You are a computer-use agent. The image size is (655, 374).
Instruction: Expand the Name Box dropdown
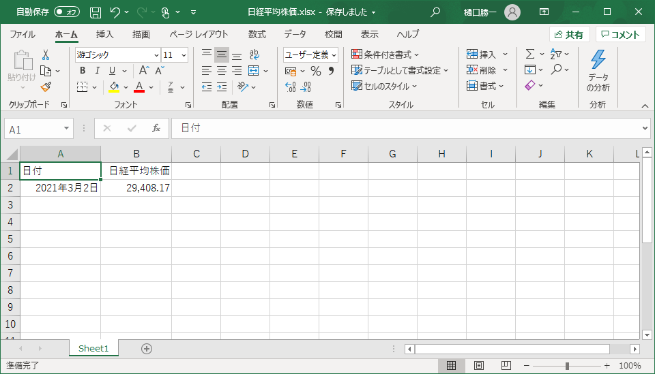coord(66,129)
